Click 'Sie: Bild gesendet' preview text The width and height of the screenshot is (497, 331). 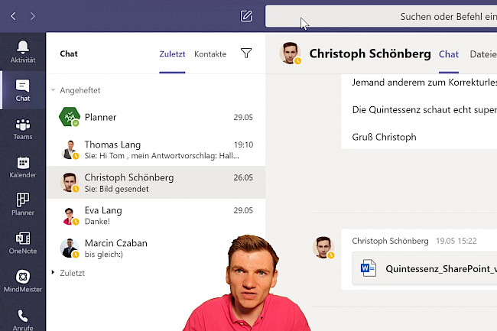117,189
